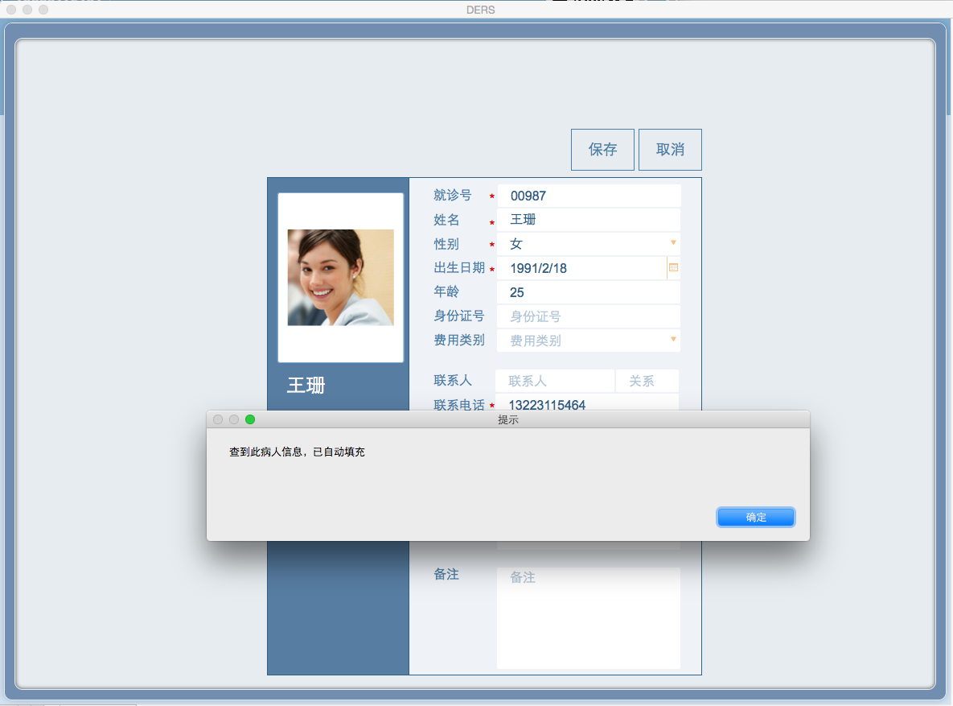Click the green zoom button on 提示 dialog

pyautogui.click(x=250, y=419)
